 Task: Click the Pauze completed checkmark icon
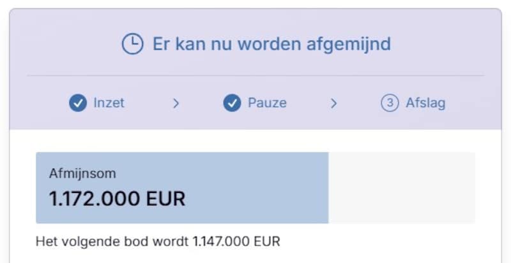pyautogui.click(x=232, y=103)
